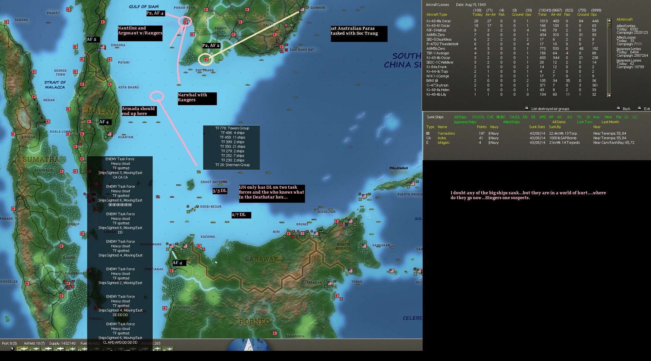Click the Japanese base flag at Kota Bharu
The image size is (651, 361).
[x=110, y=84]
